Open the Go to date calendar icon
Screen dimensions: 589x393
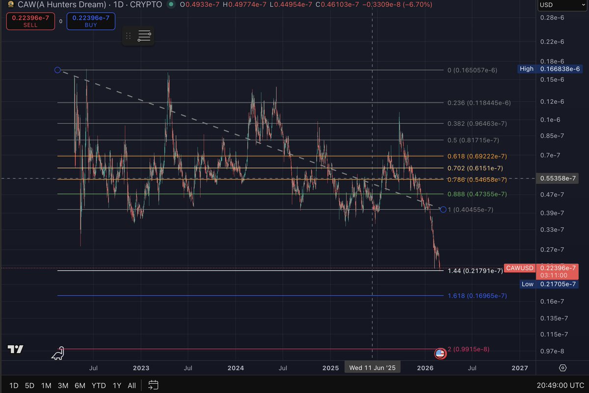[153, 385]
